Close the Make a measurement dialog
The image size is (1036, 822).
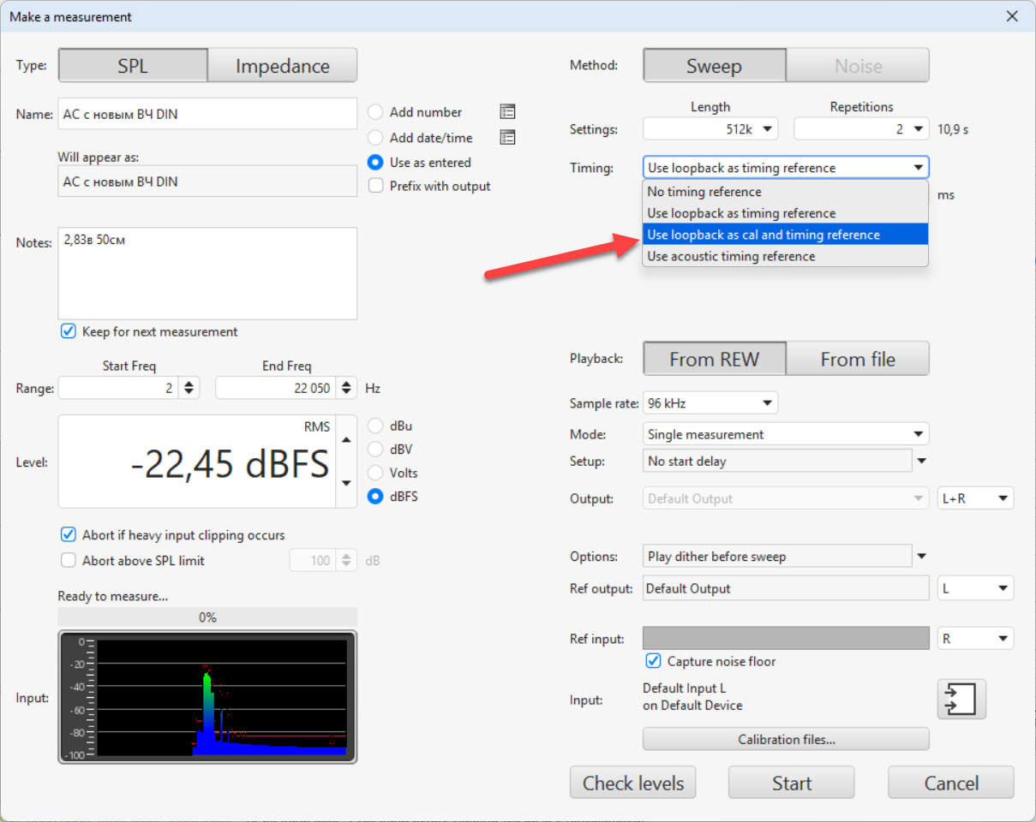coord(1012,16)
